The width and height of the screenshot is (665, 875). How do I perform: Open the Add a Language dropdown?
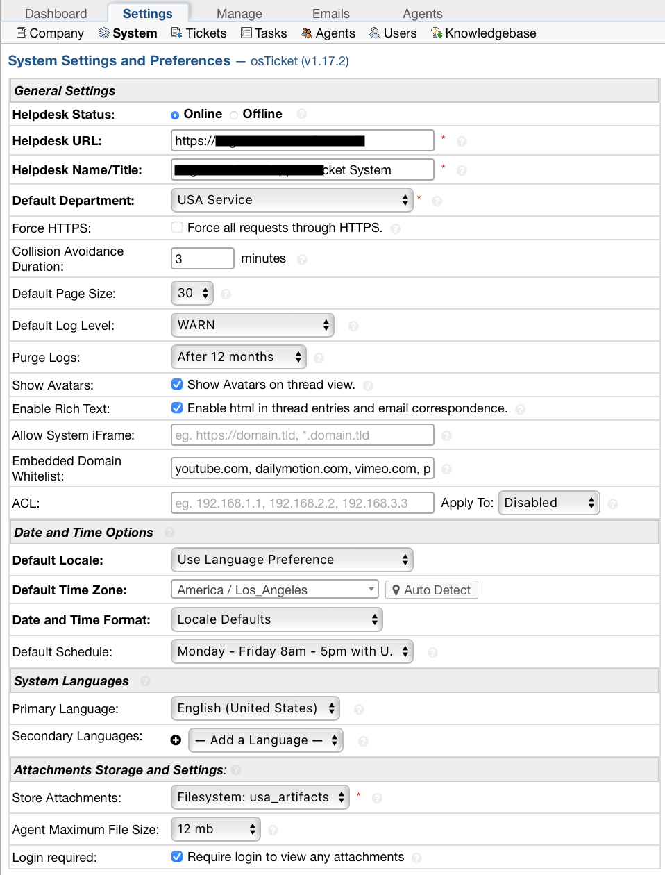[x=266, y=740]
